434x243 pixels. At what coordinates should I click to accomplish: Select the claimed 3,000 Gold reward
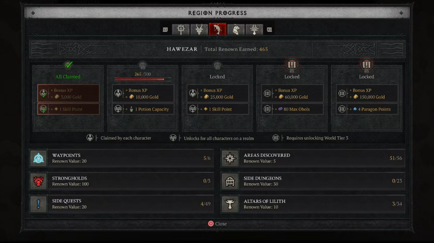(x=68, y=93)
